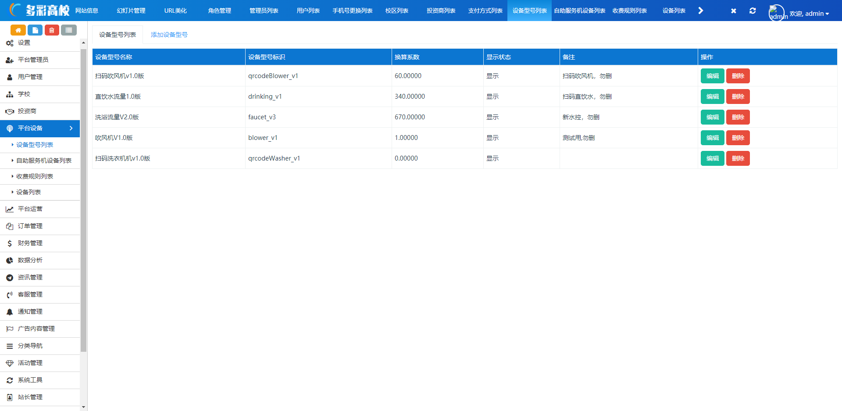Click the qrcodeBlower_v1 identifier cell
Screen dimensions: 842x411
318,76
